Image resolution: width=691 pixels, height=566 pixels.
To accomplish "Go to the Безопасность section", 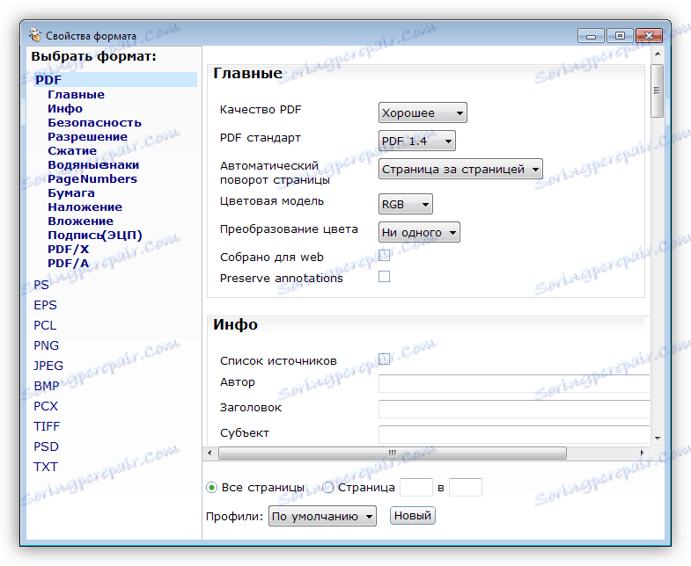I will coord(95,123).
